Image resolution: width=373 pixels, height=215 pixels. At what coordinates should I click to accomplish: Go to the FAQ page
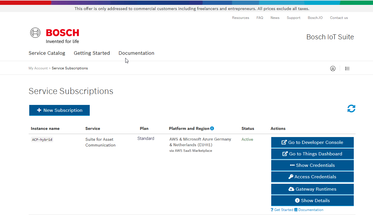pyautogui.click(x=260, y=18)
